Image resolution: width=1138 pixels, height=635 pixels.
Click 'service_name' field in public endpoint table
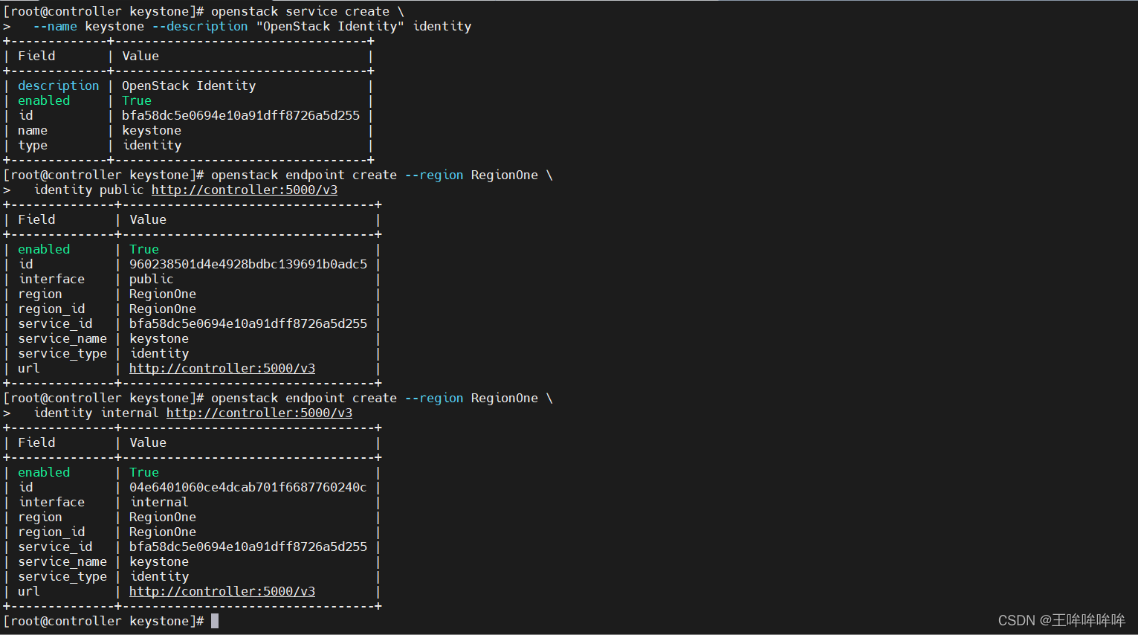coord(62,338)
